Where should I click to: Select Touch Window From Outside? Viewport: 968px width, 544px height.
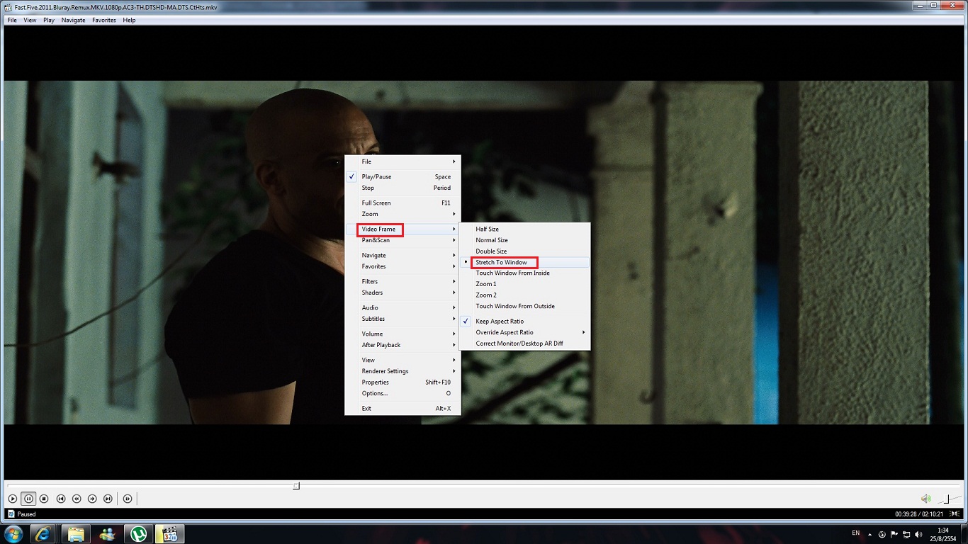pyautogui.click(x=524, y=306)
